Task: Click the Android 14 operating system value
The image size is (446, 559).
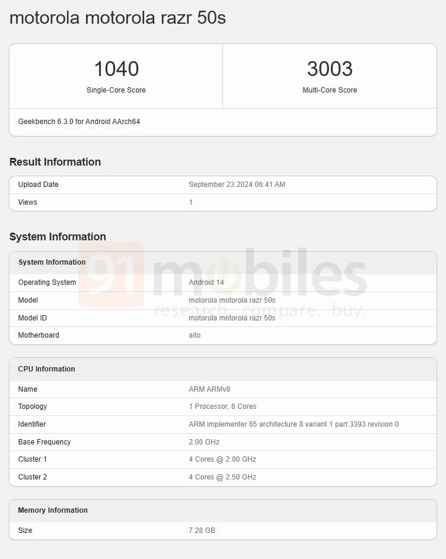Action: (x=206, y=282)
